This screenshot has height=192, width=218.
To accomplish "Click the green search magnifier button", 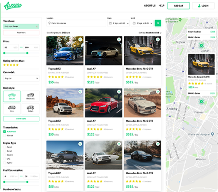I will 158,23.
